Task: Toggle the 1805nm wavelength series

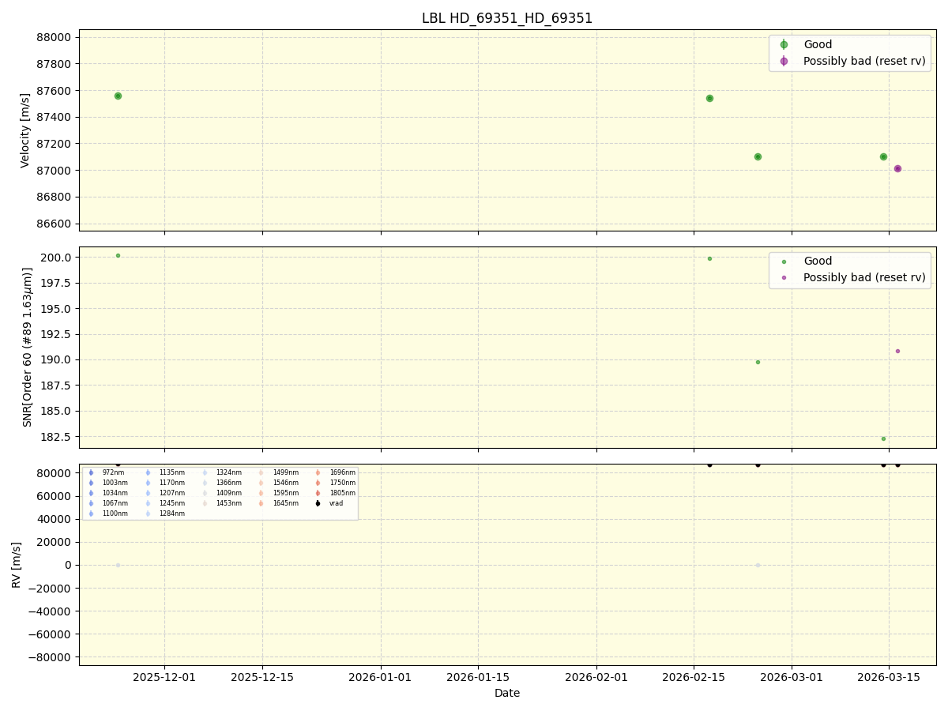Action: [x=317, y=493]
